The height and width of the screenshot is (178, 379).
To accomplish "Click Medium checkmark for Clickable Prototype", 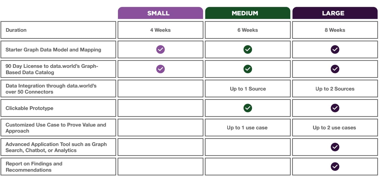I will pyautogui.click(x=248, y=108).
